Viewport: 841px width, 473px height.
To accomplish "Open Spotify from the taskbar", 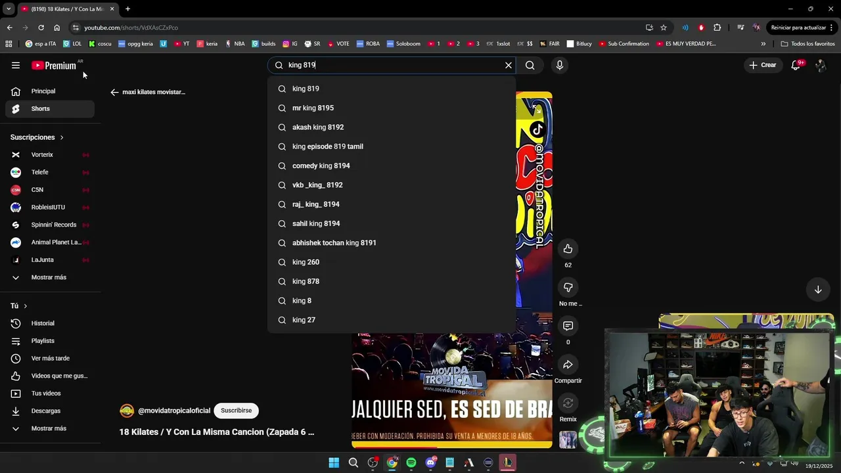I will point(411,462).
